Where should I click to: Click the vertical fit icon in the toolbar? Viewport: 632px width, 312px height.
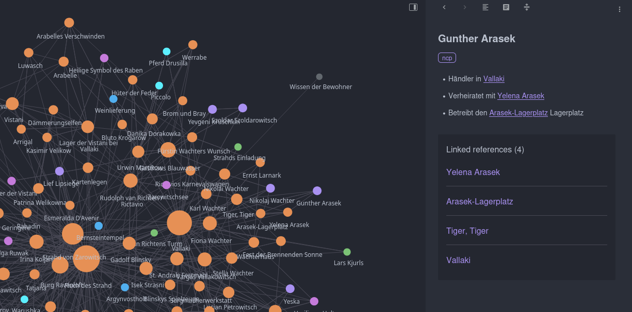click(526, 7)
